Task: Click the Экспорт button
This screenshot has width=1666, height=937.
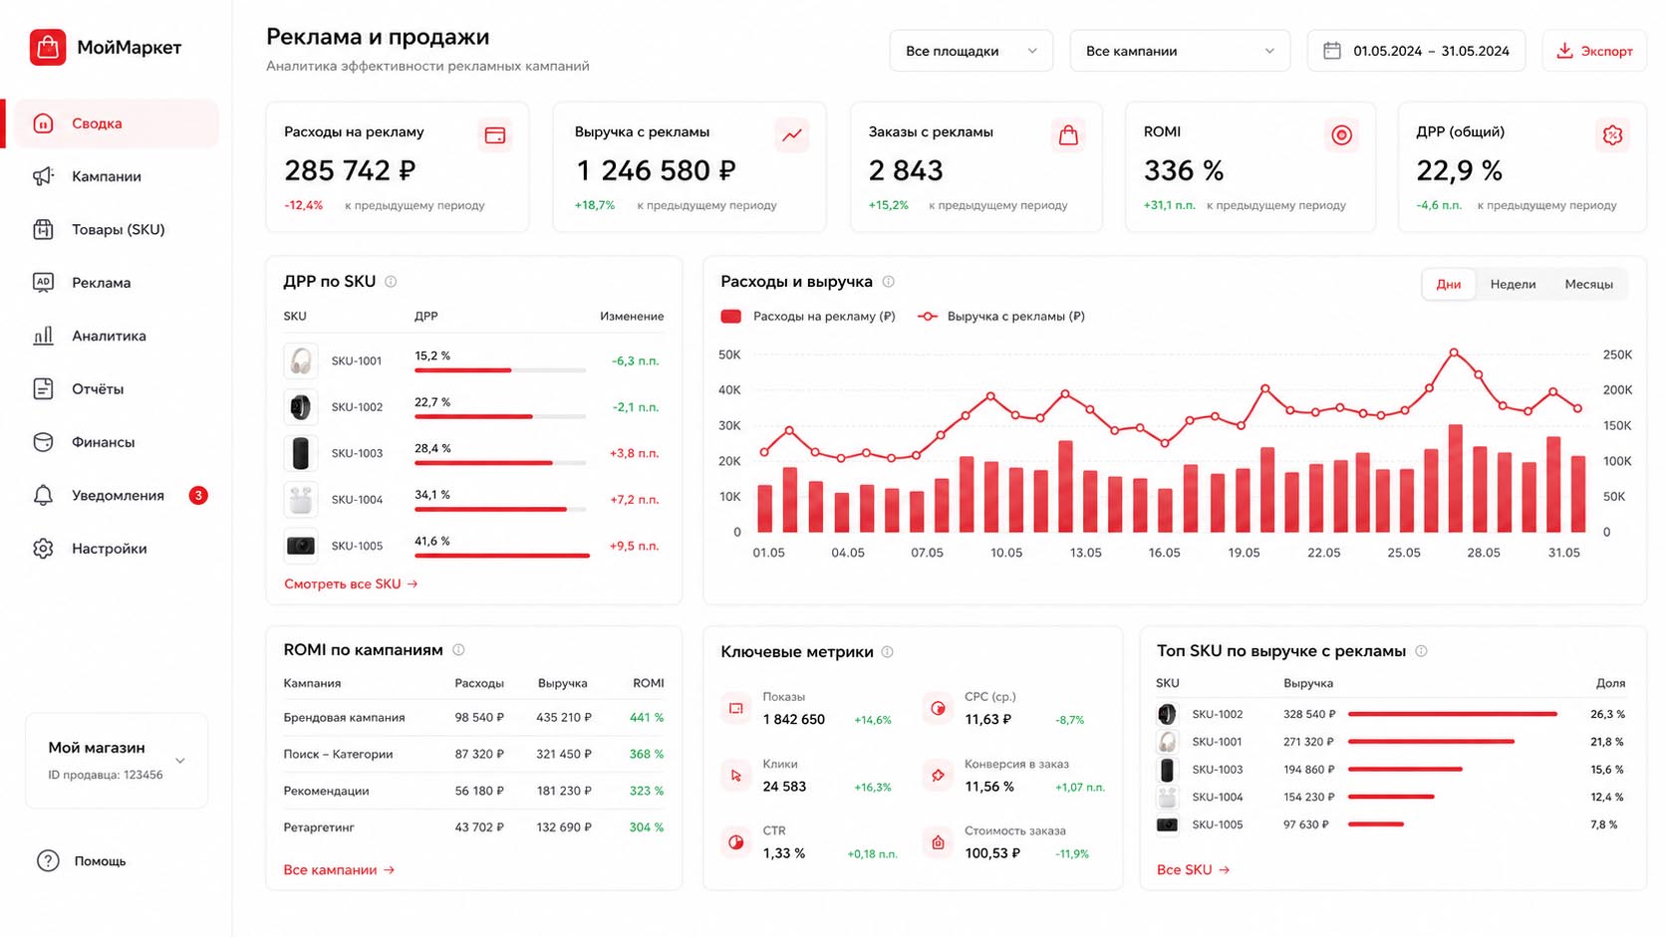Action: pos(1594,51)
